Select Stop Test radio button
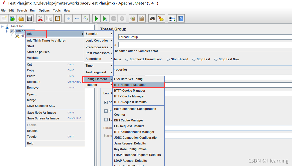Image resolution: width=292 pixels, height=166 pixels. 194,59
